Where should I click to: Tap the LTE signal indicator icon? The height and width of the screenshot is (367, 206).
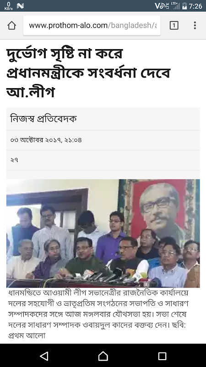[x=175, y=6]
